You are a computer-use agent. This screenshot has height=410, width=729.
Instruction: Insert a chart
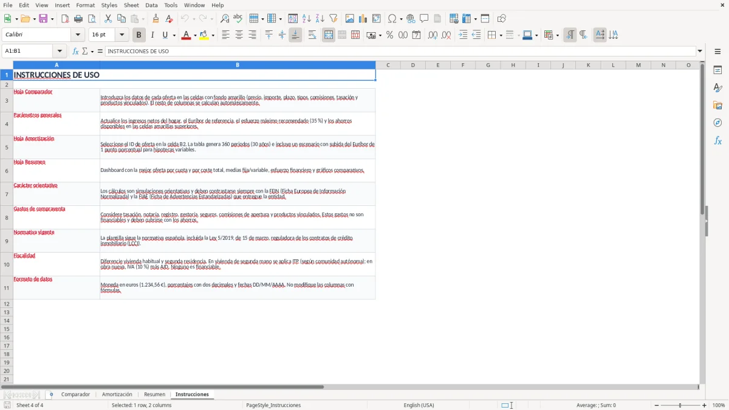coord(363,19)
